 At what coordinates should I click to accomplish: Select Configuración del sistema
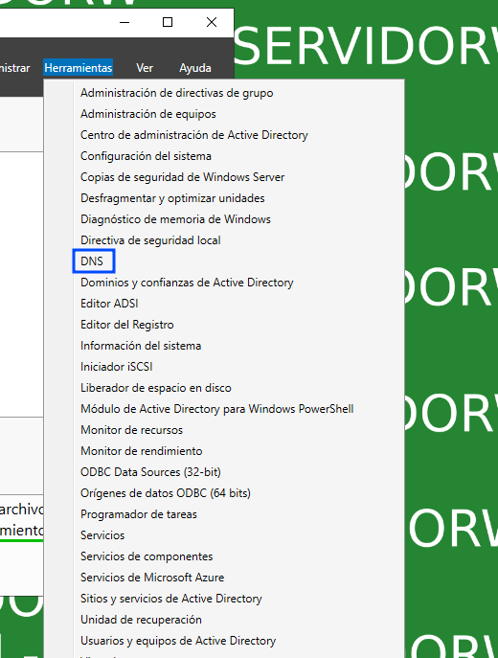(x=146, y=156)
